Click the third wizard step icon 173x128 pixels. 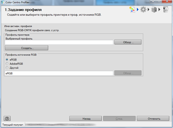tap(154, 10)
